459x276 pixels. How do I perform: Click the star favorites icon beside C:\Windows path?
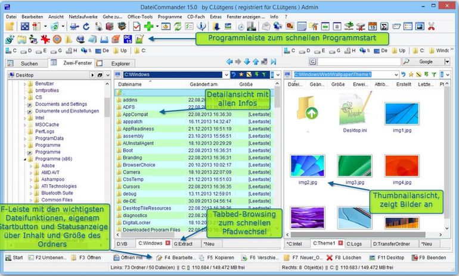[x=241, y=75]
